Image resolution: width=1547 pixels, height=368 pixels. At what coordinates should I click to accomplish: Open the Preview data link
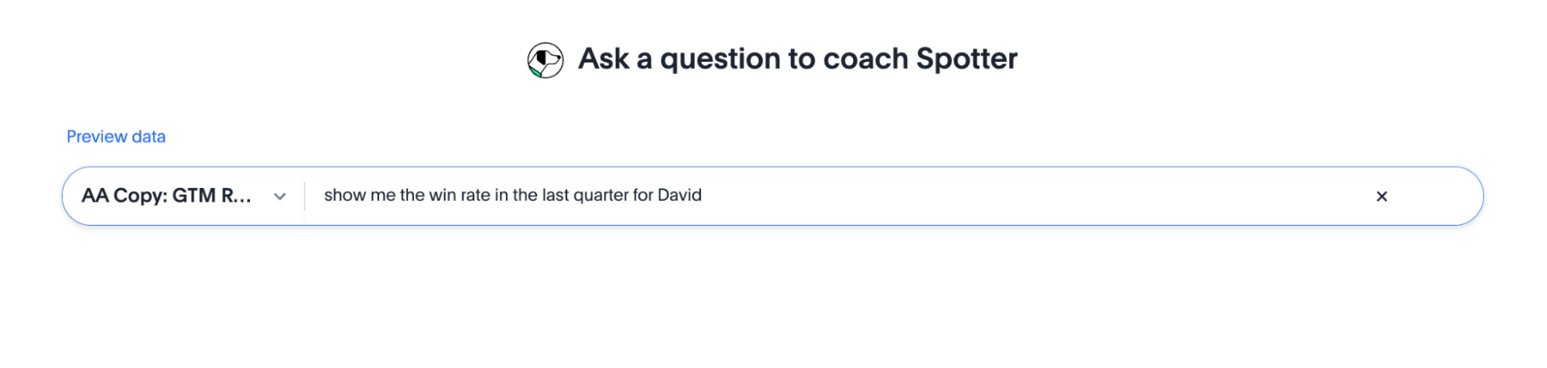(x=116, y=137)
